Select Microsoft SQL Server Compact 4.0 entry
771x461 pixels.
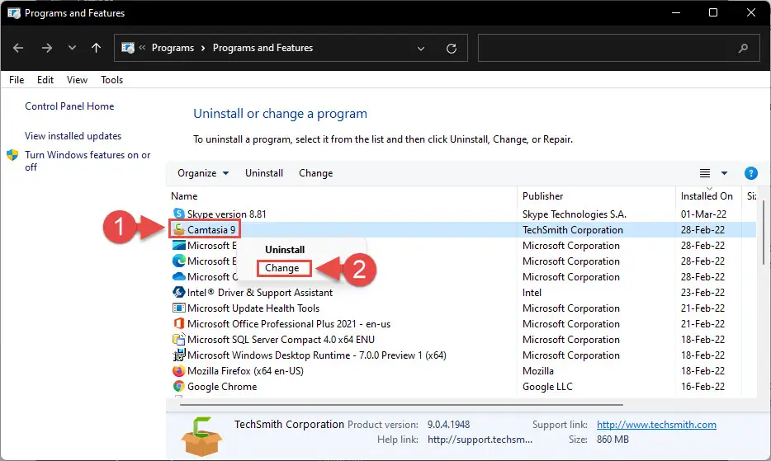[281, 340]
